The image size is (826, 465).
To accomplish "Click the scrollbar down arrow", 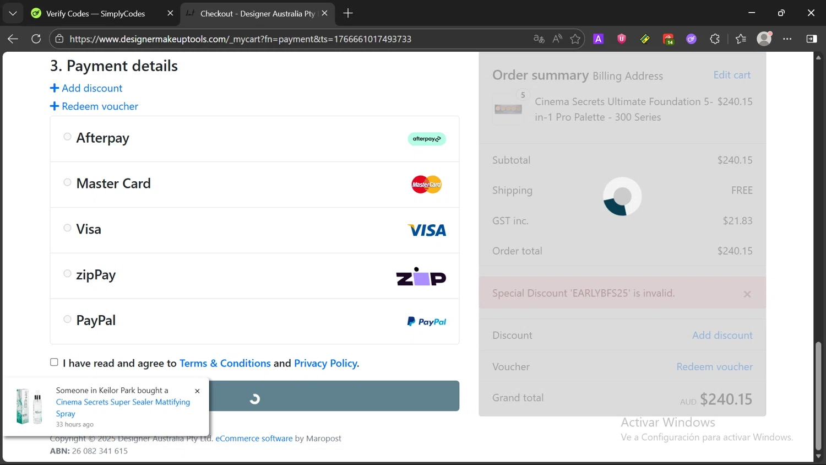I will [818, 456].
